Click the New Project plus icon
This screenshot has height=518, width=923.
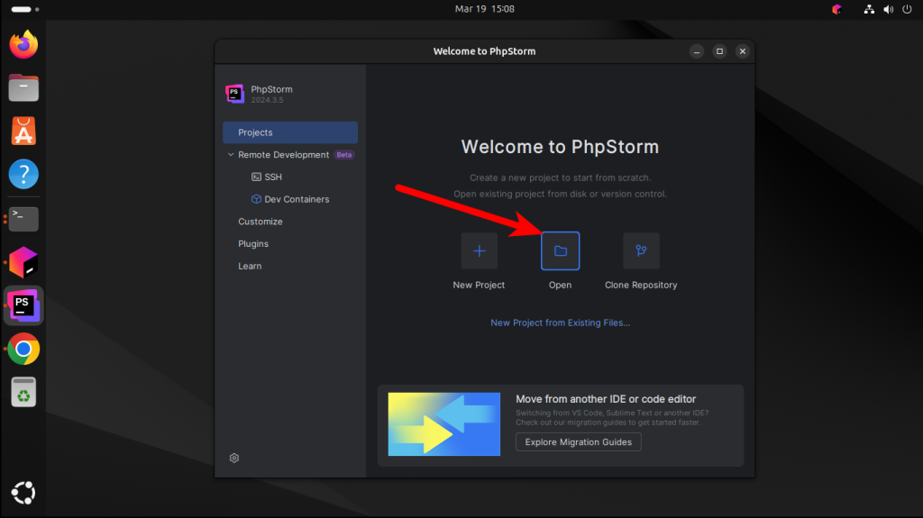(479, 251)
